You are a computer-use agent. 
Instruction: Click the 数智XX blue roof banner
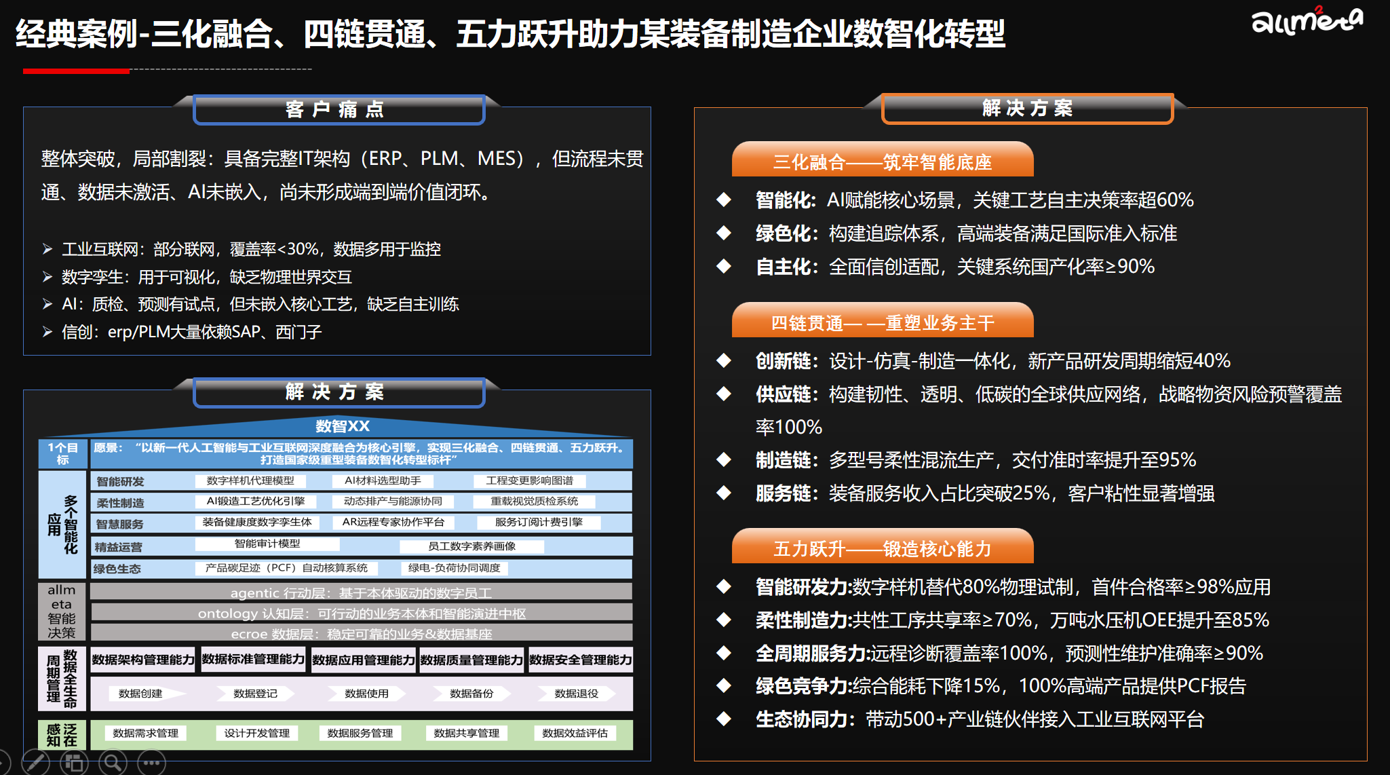tap(342, 427)
